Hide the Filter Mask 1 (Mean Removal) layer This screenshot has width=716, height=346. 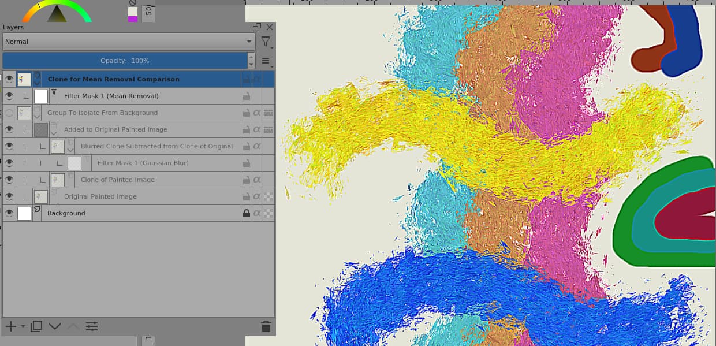click(9, 96)
